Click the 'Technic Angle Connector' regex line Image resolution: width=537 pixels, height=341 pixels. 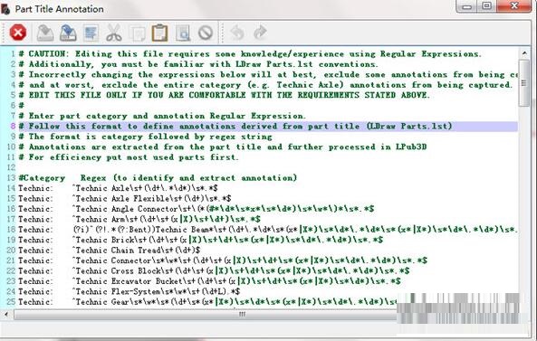pyautogui.click(x=197, y=209)
